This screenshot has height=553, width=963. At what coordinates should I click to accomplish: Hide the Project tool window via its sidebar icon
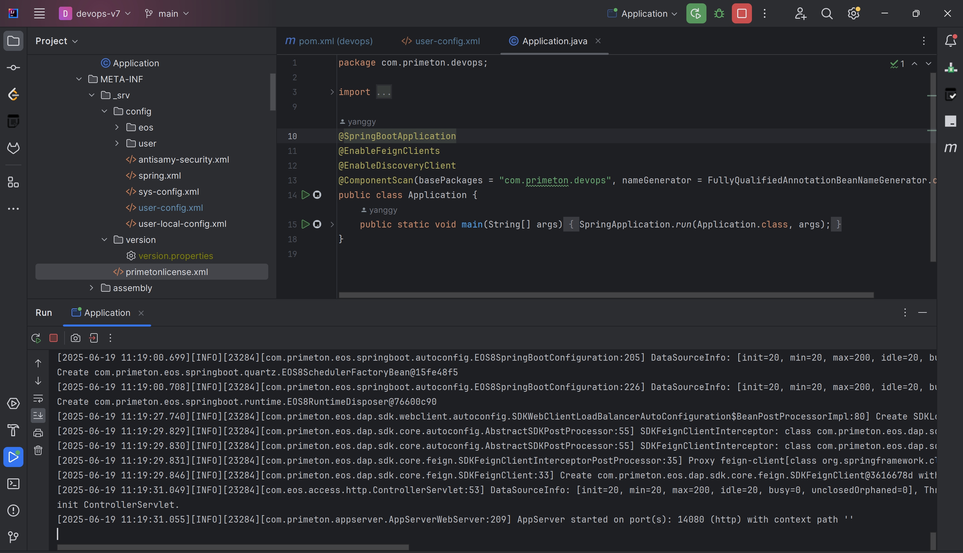click(14, 41)
